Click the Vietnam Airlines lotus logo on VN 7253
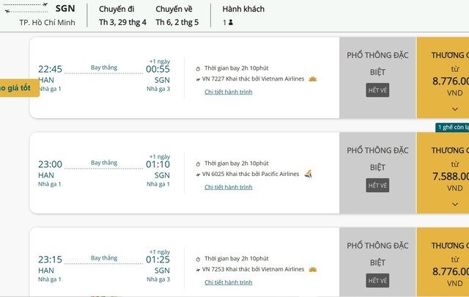Screen dimensions: 469x297 [313, 269]
